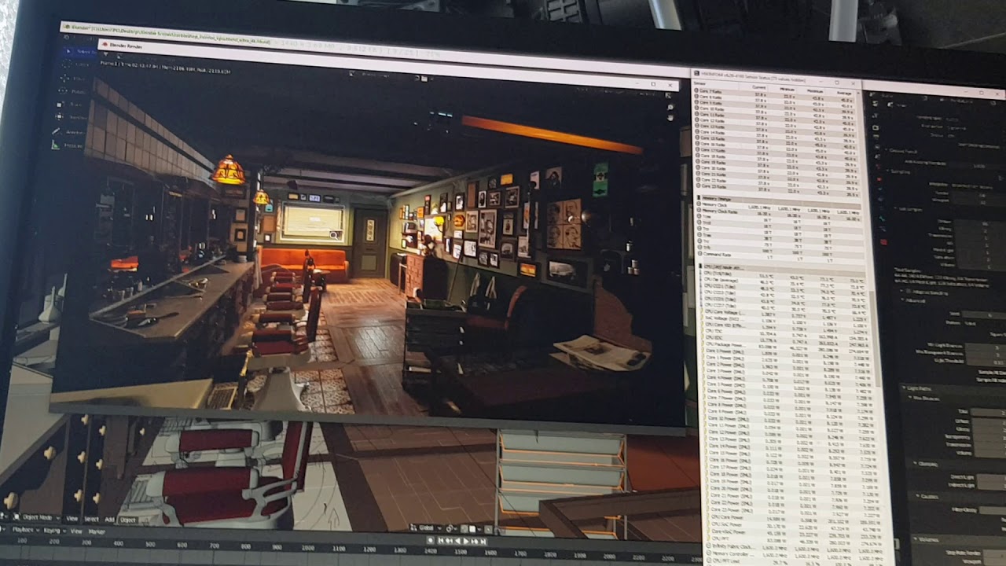
Task: Jump to next keyframe
Action: (474, 541)
